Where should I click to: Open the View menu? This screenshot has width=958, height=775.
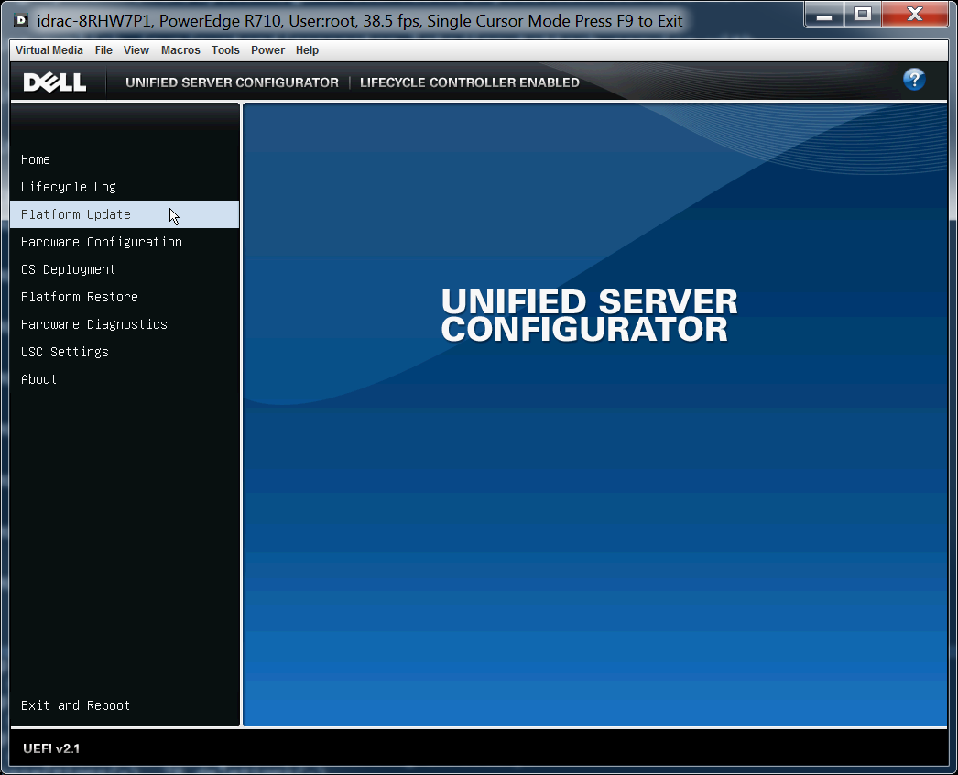136,50
